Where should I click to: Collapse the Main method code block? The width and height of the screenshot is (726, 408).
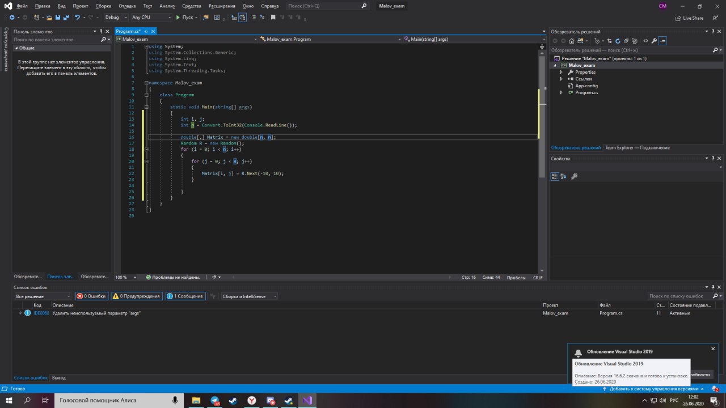pos(146,107)
